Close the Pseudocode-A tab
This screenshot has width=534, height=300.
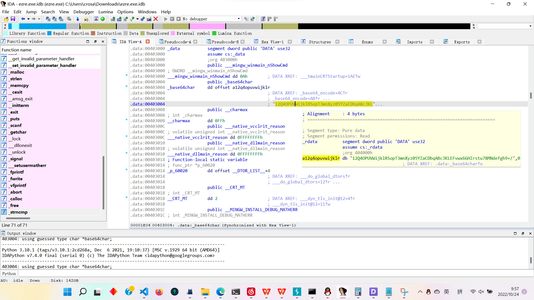coord(195,42)
